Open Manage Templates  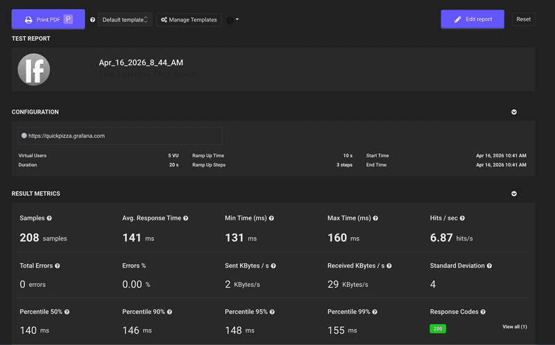click(189, 20)
